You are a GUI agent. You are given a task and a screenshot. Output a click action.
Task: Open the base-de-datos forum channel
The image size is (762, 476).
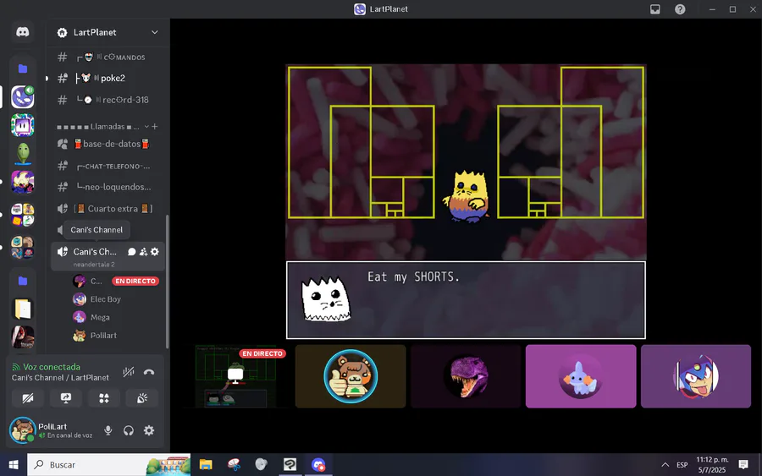coord(108,144)
